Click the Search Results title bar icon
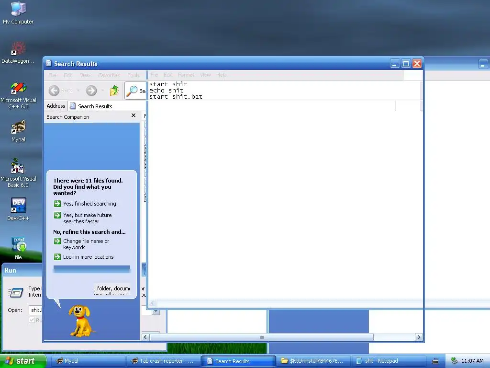Image resolution: width=490 pixels, height=368 pixels. click(48, 64)
